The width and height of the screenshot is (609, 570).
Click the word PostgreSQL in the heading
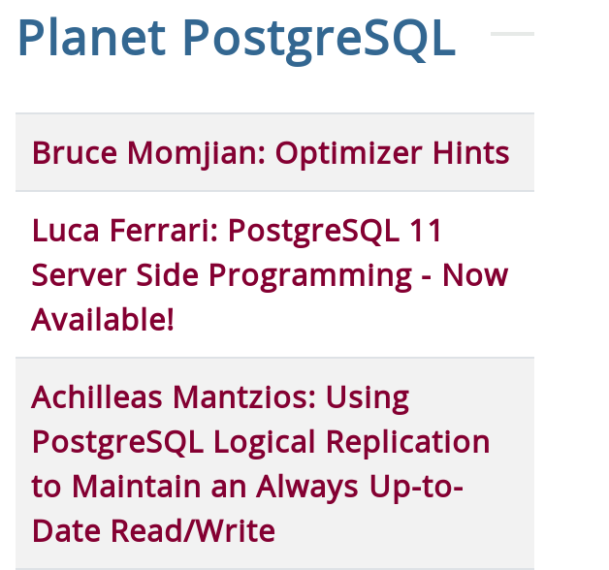(319, 40)
